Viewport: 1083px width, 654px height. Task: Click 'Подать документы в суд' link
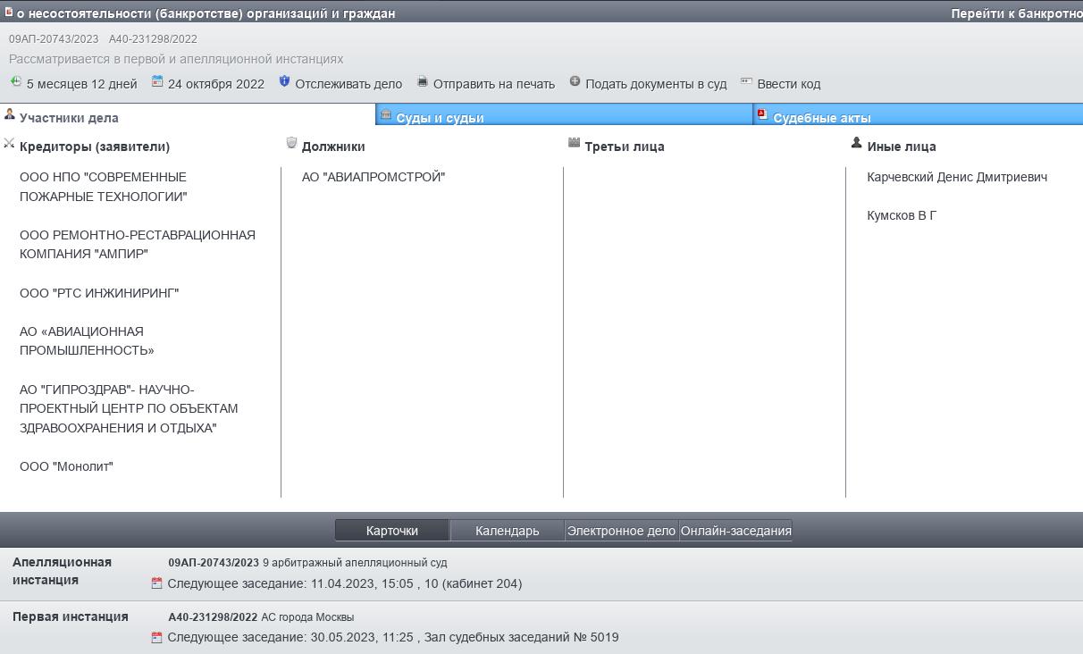[656, 84]
